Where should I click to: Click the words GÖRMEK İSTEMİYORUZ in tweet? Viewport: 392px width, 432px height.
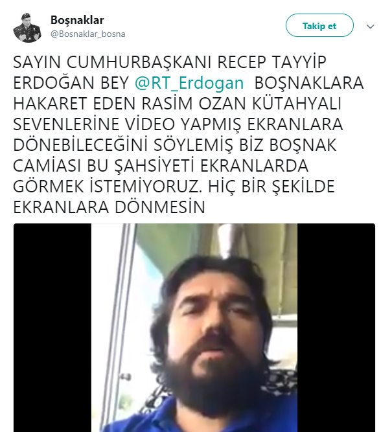(x=106, y=187)
